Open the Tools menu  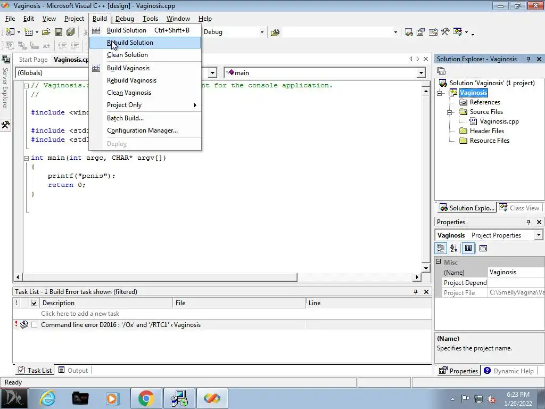pos(150,19)
